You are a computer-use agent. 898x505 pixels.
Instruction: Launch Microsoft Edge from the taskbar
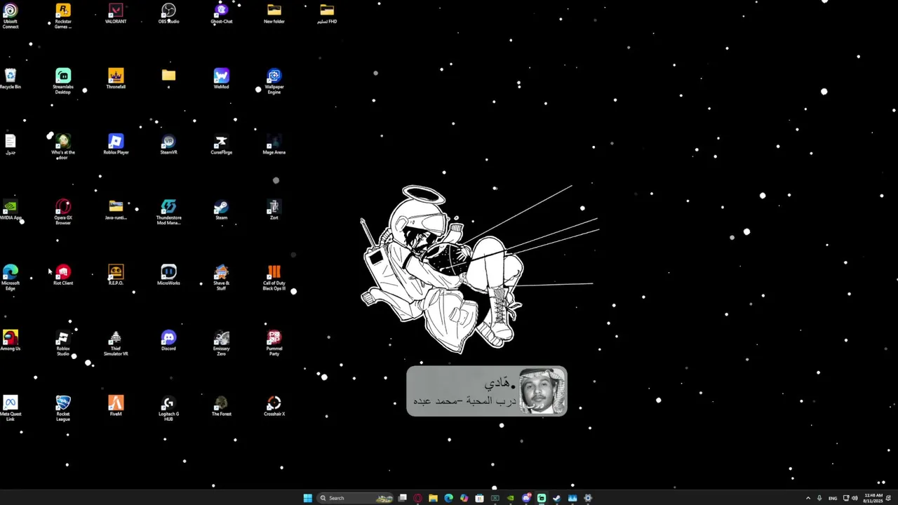point(449,498)
